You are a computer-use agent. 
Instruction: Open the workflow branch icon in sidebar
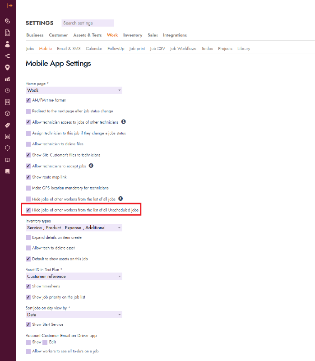click(x=7, y=56)
